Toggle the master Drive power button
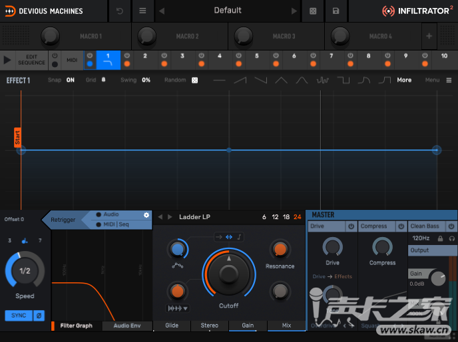Screen dimensions: 458x342 click(351, 226)
